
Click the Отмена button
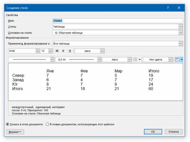tap(174, 132)
